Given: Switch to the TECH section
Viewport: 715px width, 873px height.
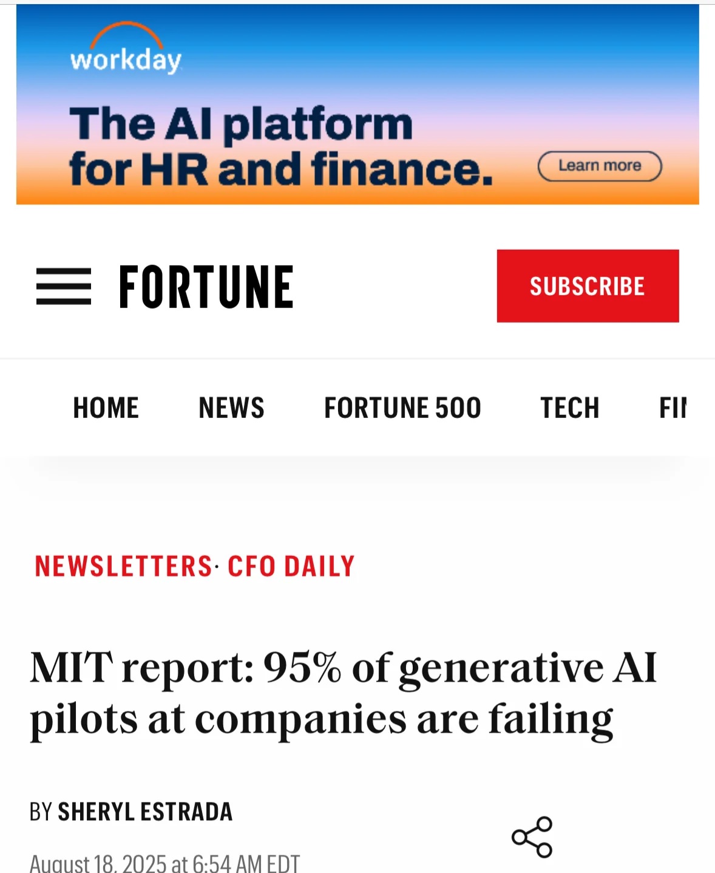Looking at the screenshot, I should [570, 408].
